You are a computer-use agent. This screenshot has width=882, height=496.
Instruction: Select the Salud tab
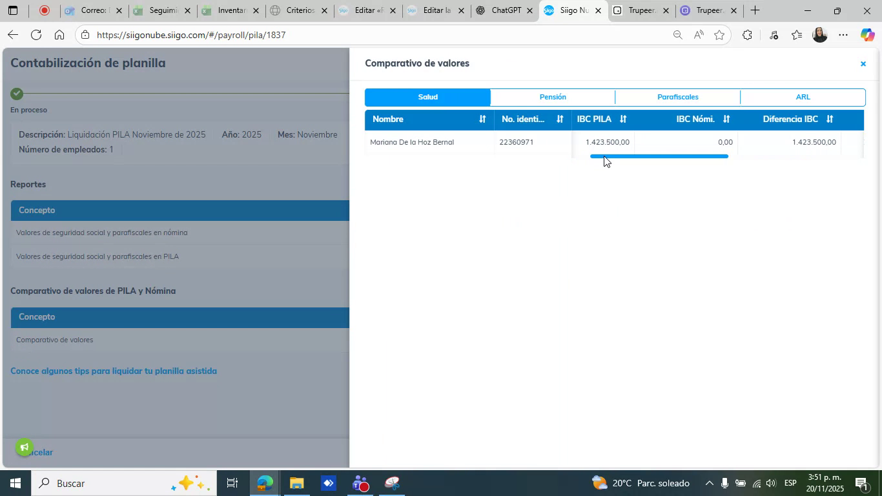[x=427, y=97]
